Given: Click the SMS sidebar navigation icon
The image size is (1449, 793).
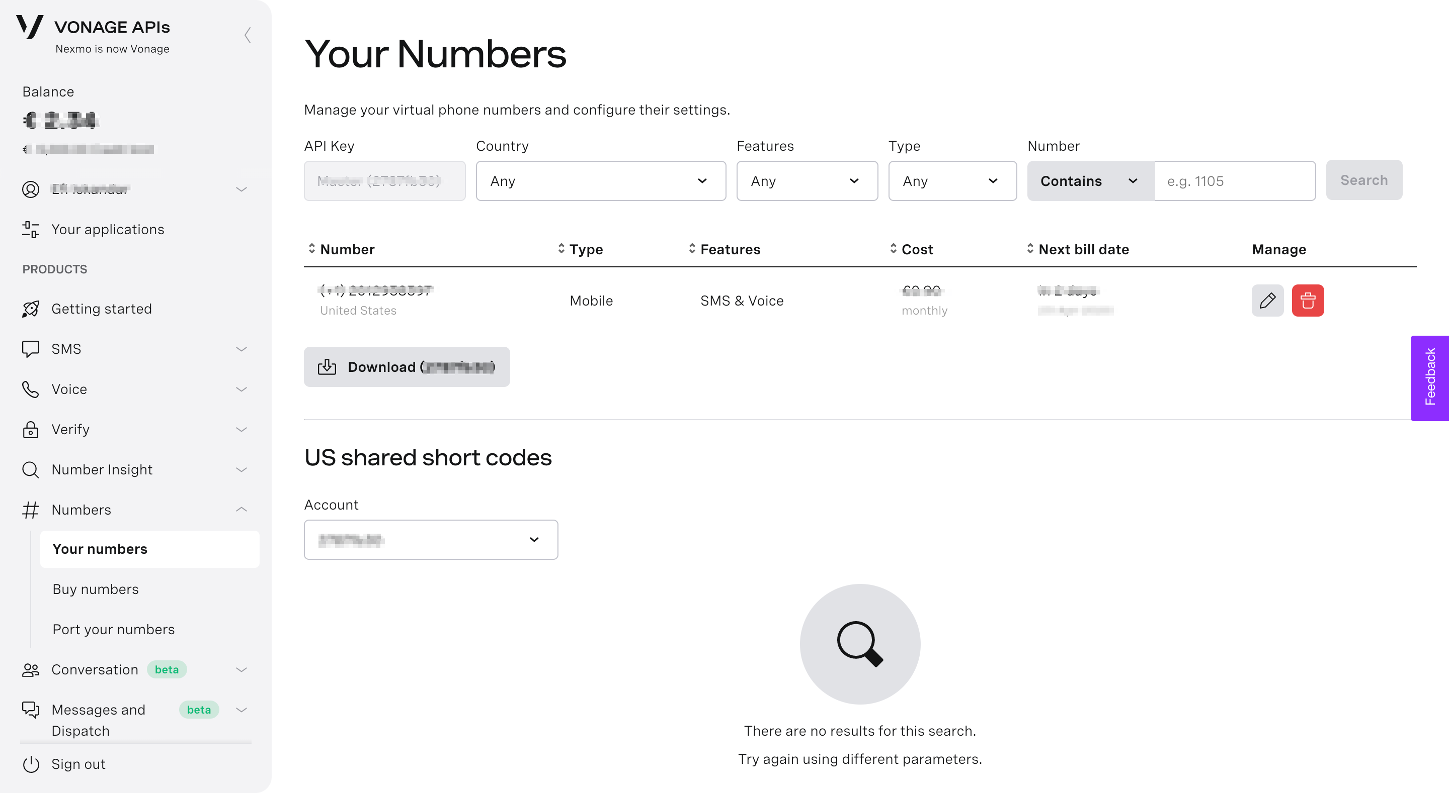Looking at the screenshot, I should coord(30,349).
